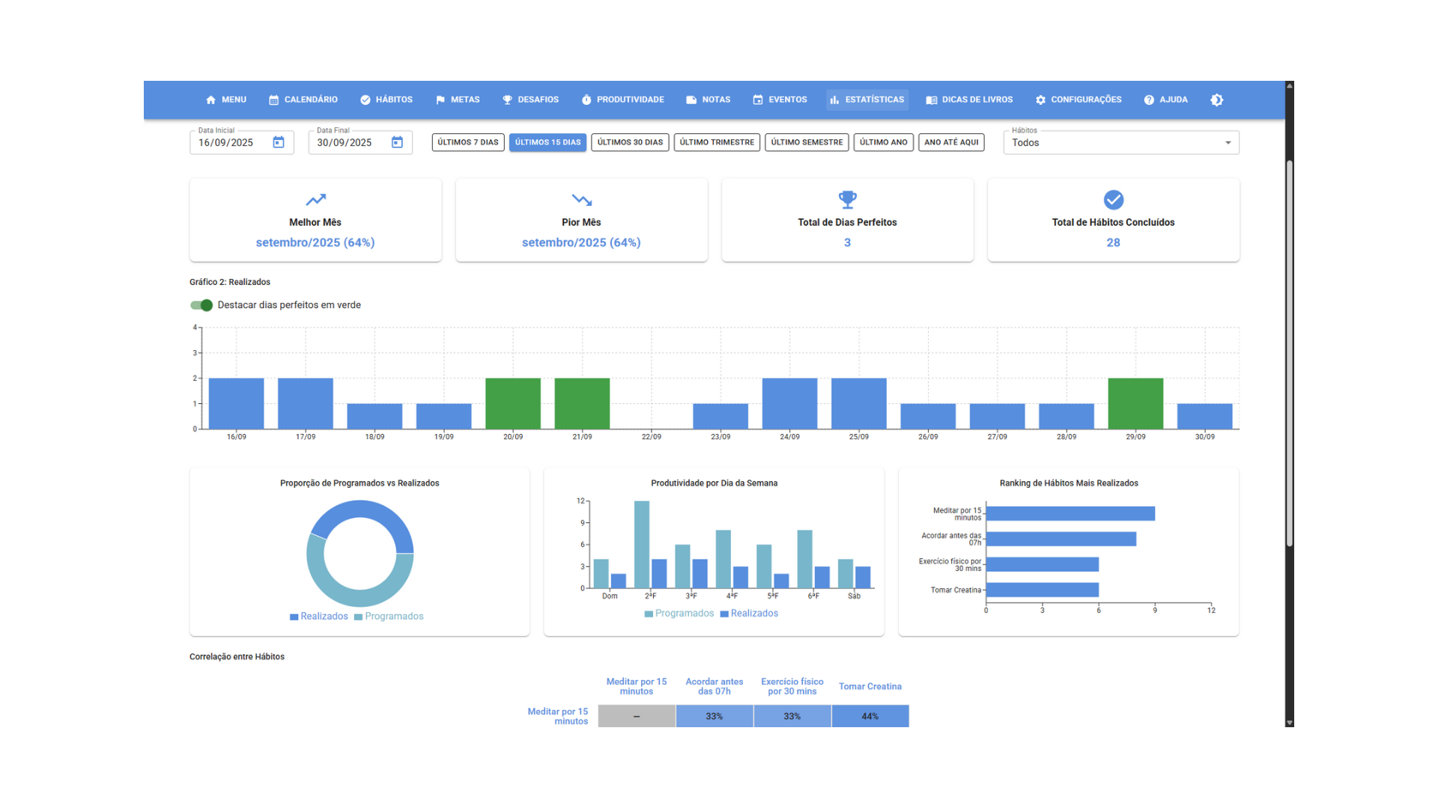Click the trophy icon for Dias Perfeitos
Screen dimensions: 1438x808
click(847, 200)
